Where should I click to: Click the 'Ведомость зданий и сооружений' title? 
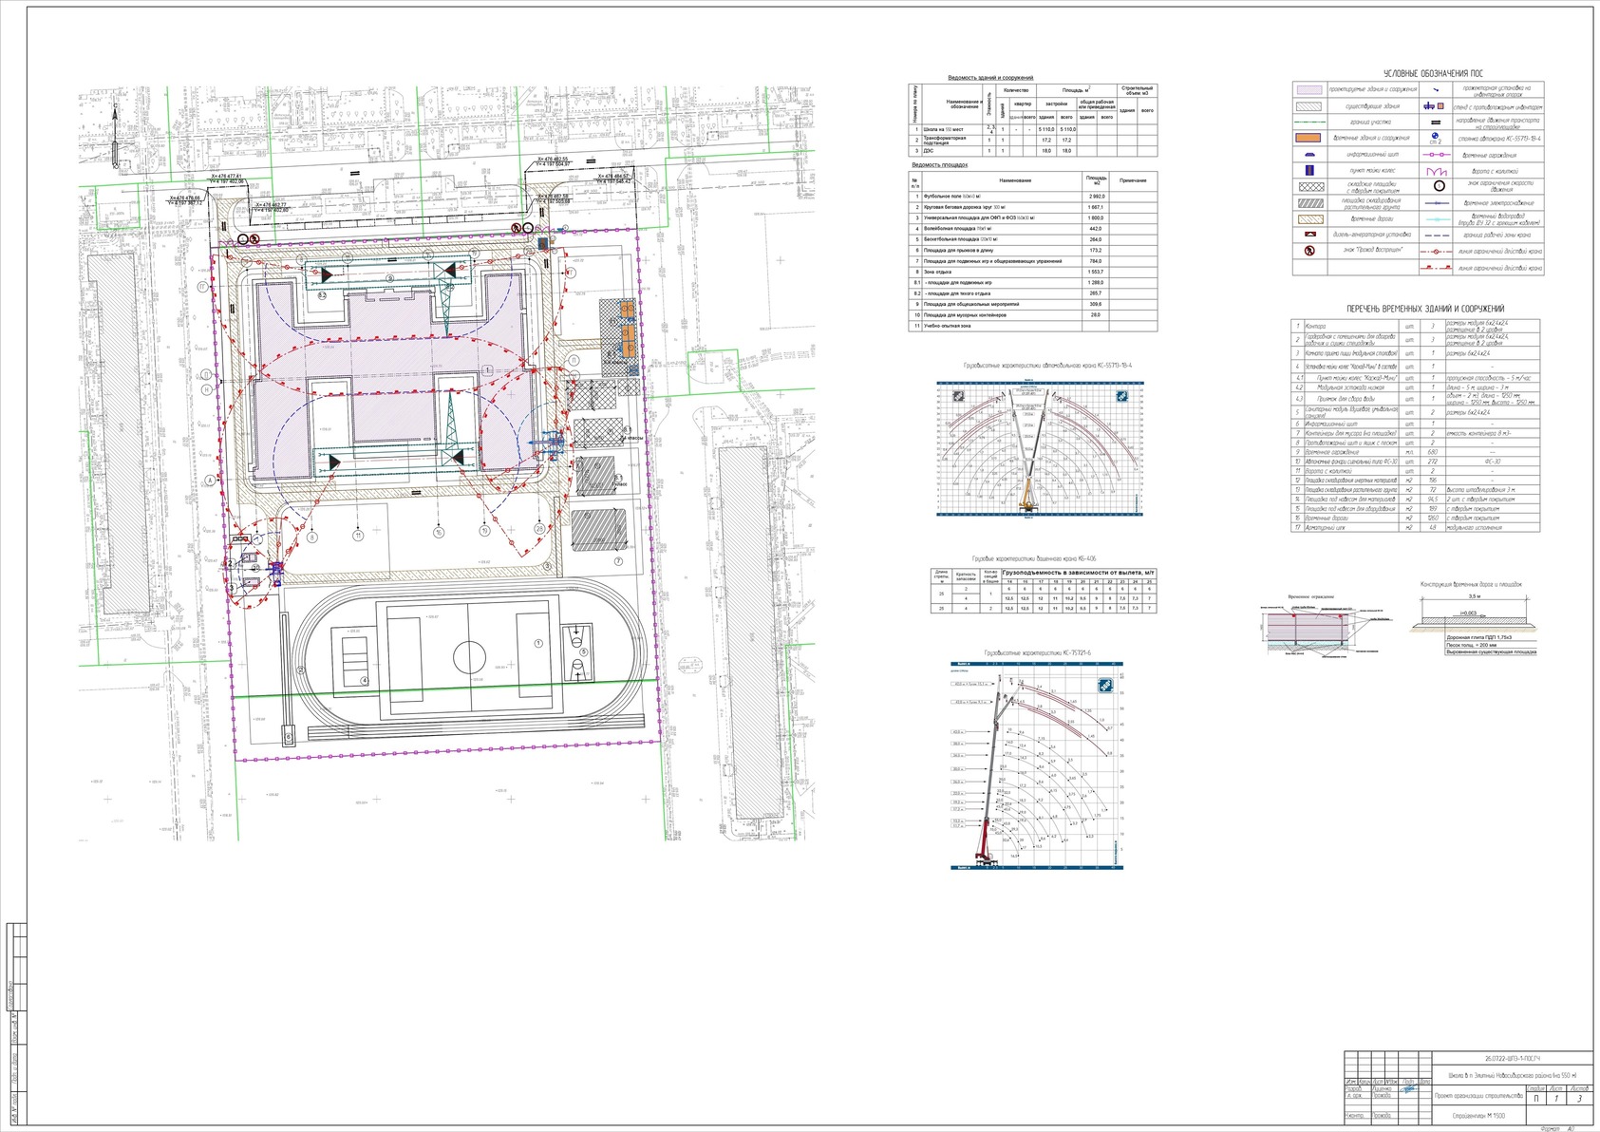pos(990,78)
